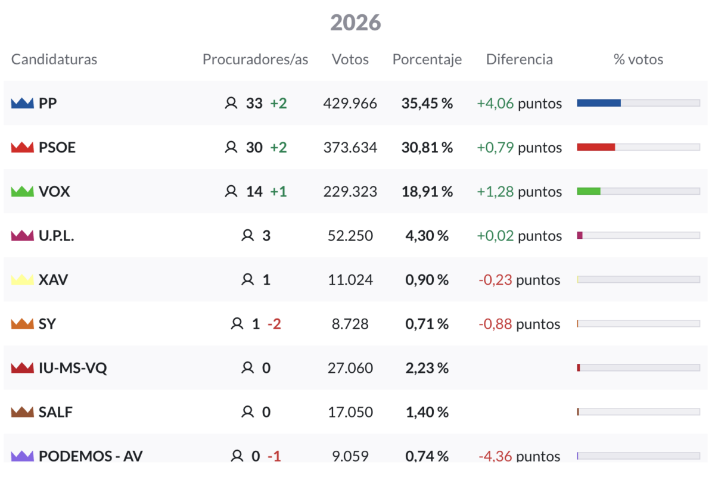Click the purple PODEMOS - AV crown icon
Viewport: 715px width, 477px height.
(x=22, y=456)
